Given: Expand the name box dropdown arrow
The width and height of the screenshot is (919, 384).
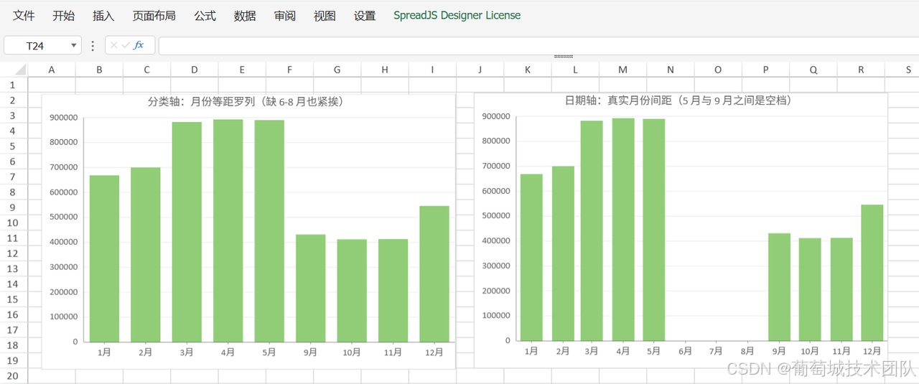Looking at the screenshot, I should 74,45.
